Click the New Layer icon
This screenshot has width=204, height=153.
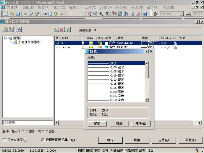56,29
